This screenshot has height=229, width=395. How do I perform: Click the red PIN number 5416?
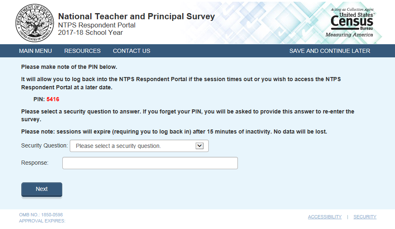coord(53,99)
